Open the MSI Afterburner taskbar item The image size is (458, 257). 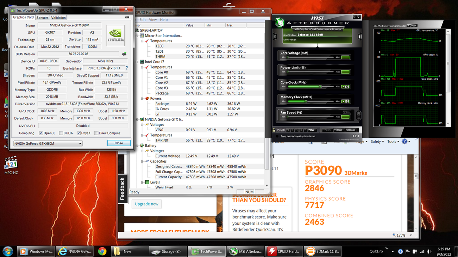pos(245,251)
